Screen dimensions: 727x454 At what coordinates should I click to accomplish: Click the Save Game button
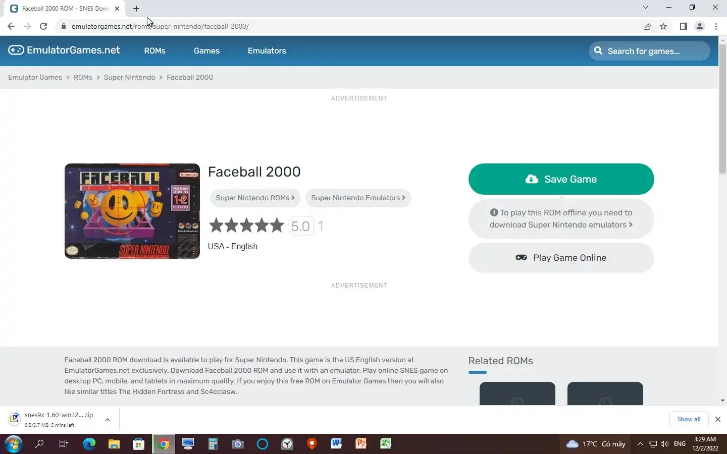561,179
